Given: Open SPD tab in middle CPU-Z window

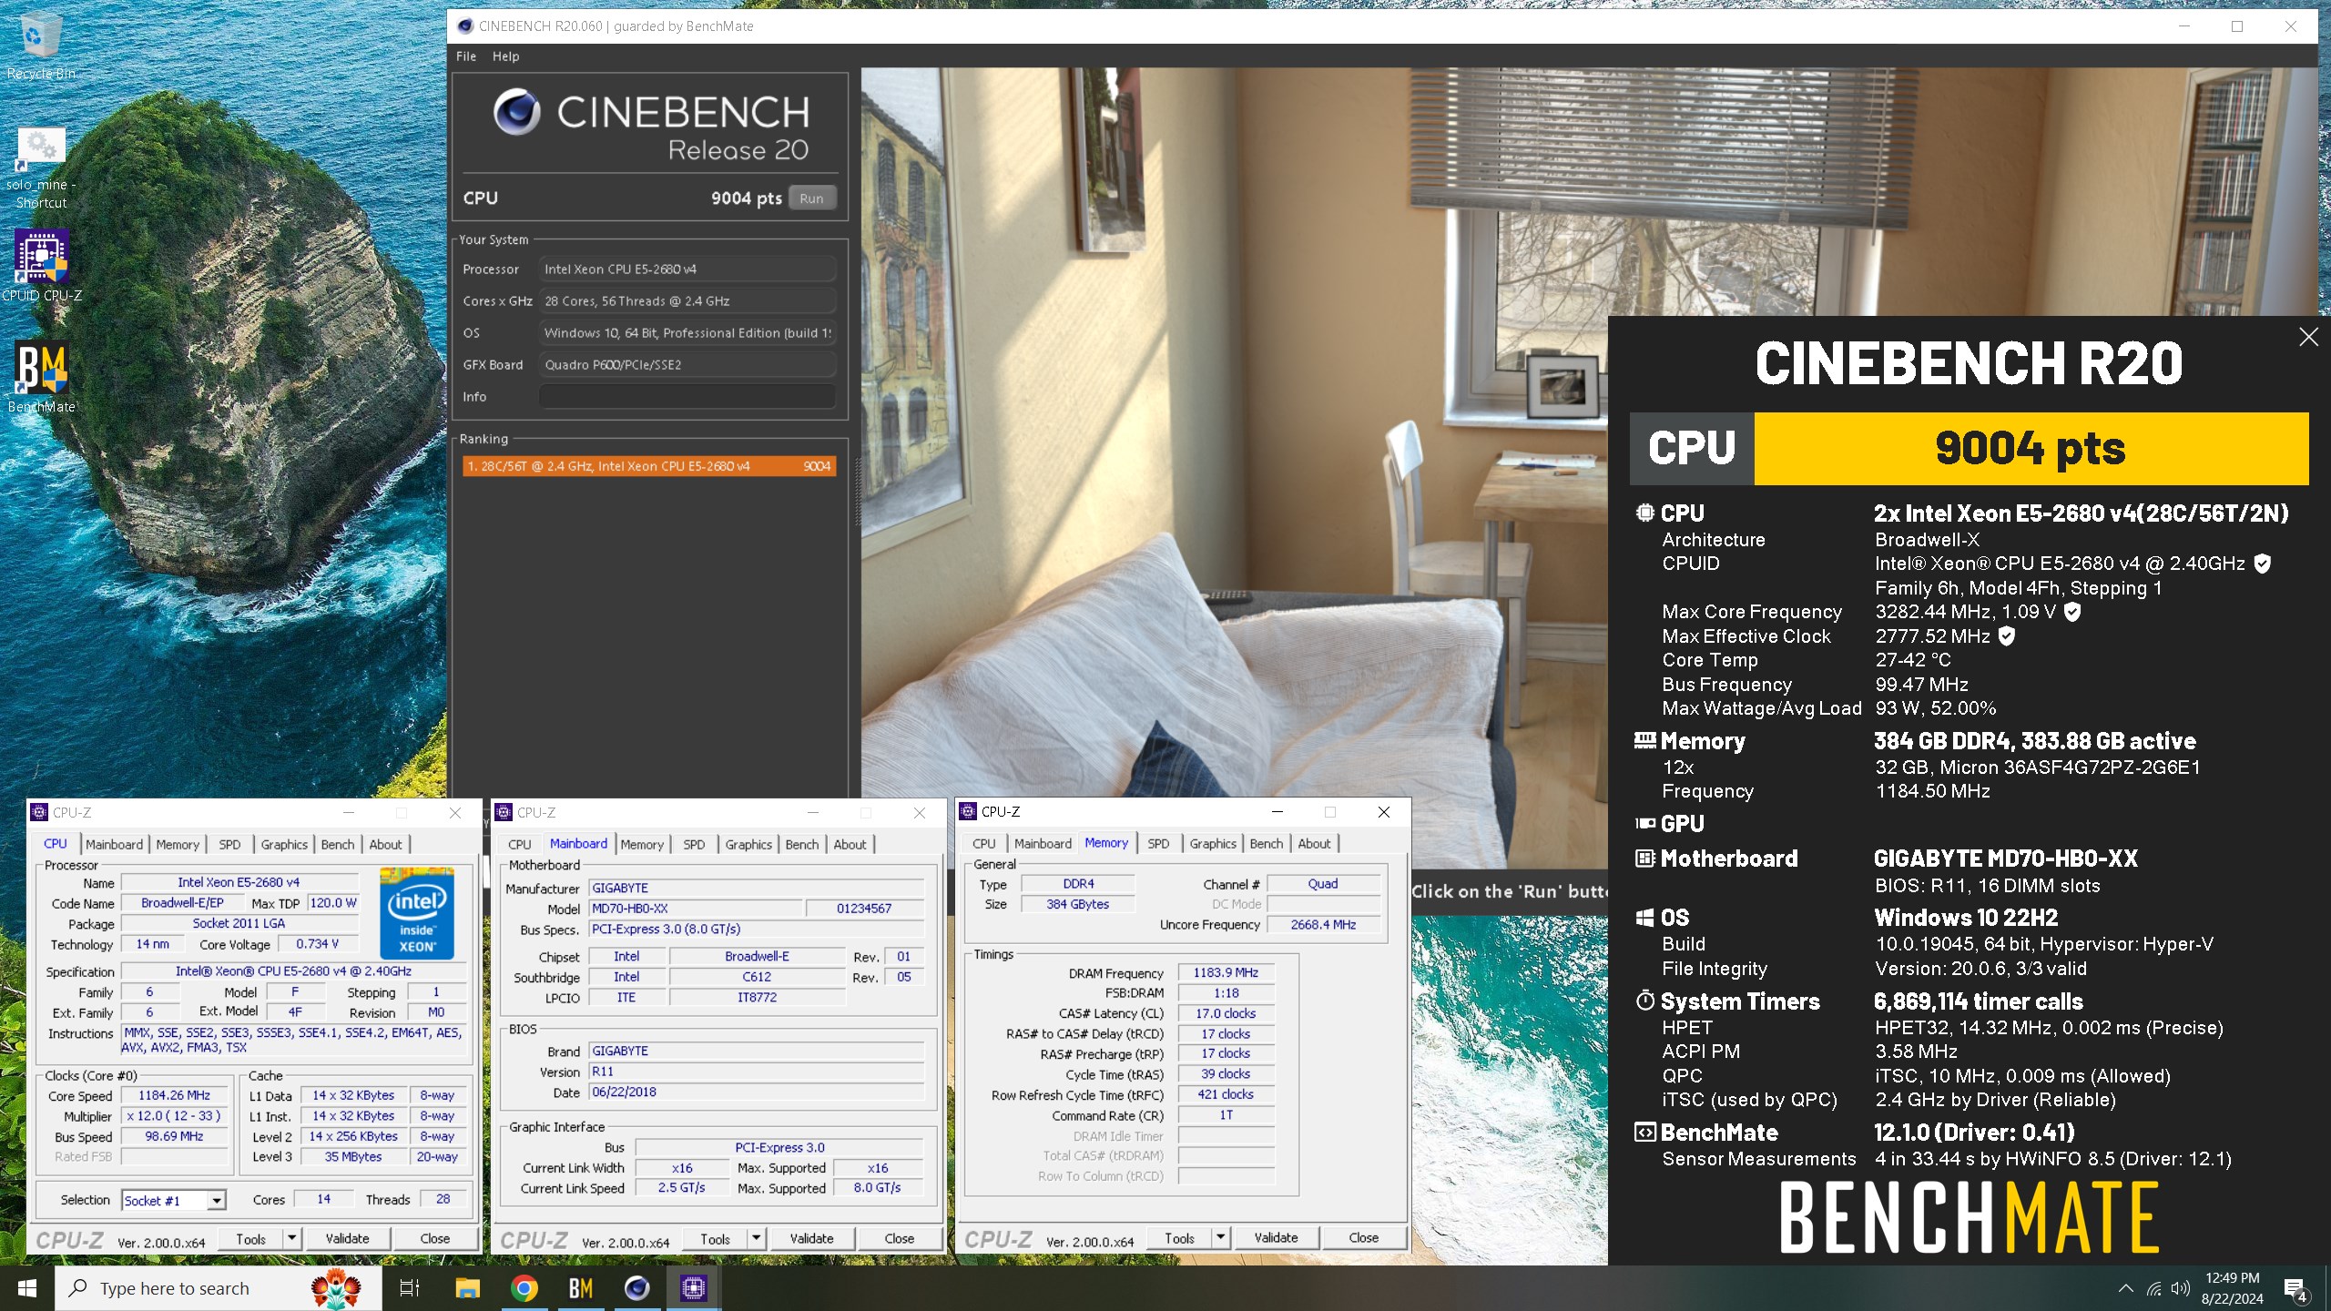Looking at the screenshot, I should click(694, 844).
